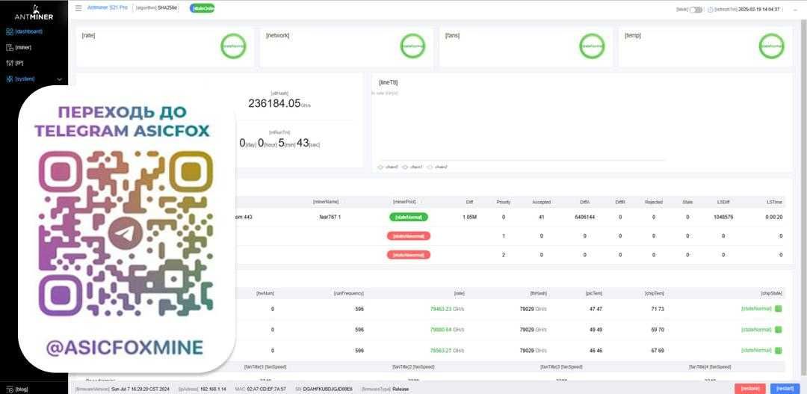
Task: Click the blue [restart] button
Action: coord(785,389)
